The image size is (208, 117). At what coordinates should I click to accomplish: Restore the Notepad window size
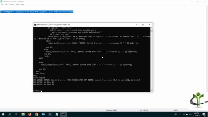198,1
